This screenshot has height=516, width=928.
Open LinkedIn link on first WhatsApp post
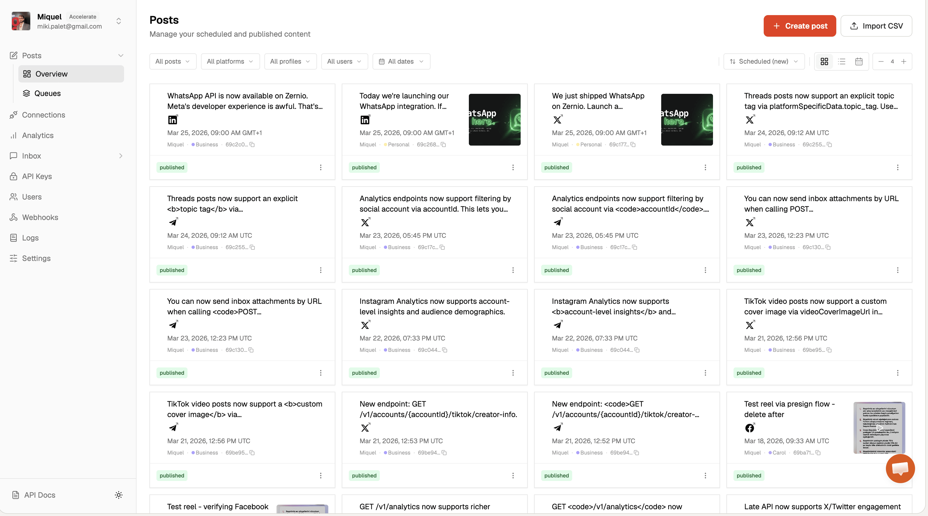tap(173, 120)
